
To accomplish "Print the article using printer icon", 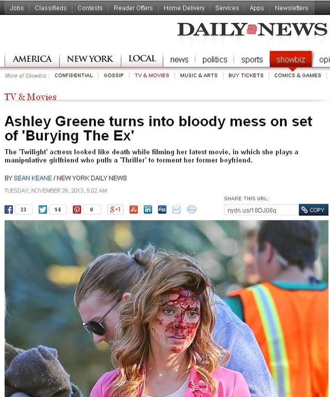I will tap(191, 210).
